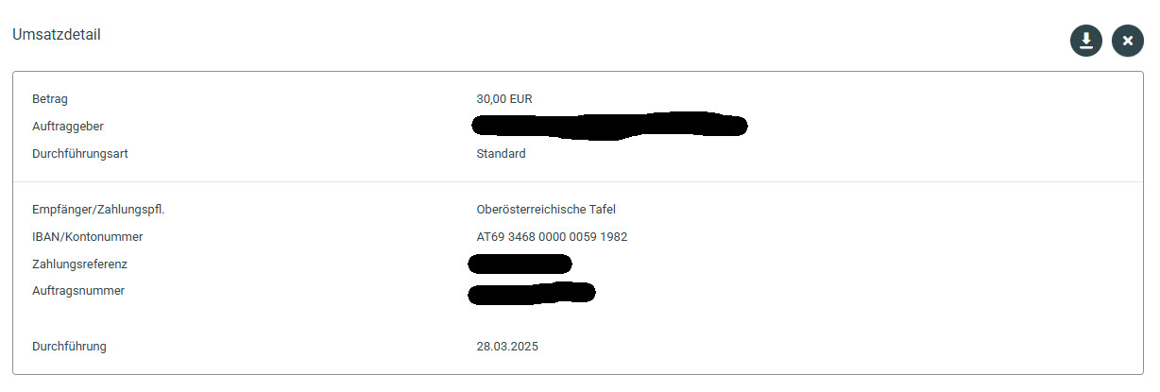Click the blacked-out Auftragsnummer value
1160x392 pixels.
pos(531,292)
